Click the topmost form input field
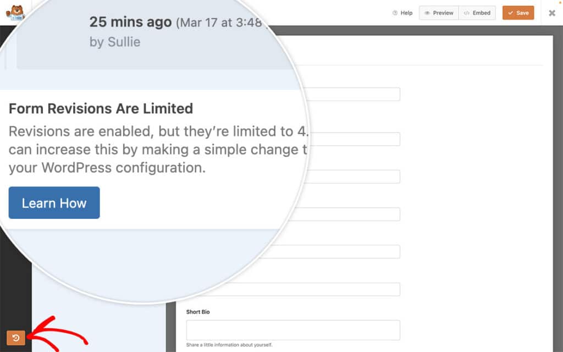Screen dimensions: 563x352 [352, 94]
